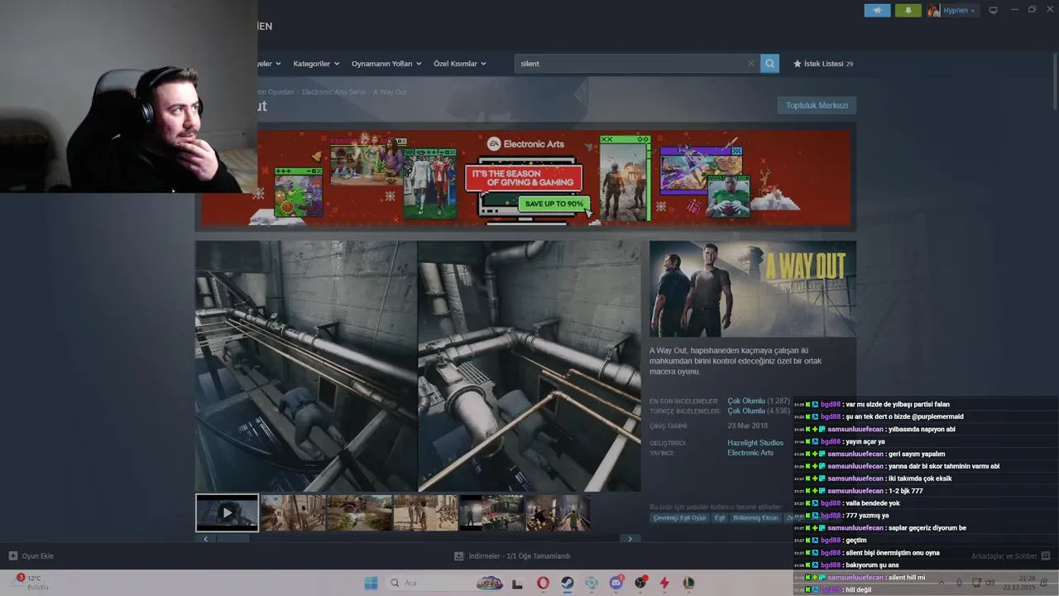Open Discord from the taskbar
The image size is (1059, 596).
click(x=616, y=583)
